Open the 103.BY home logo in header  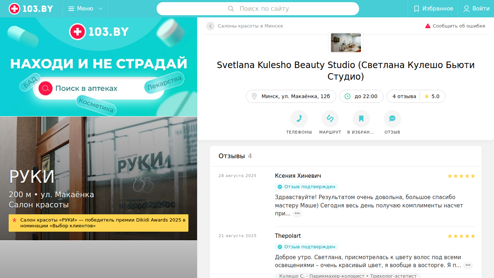tap(31, 9)
